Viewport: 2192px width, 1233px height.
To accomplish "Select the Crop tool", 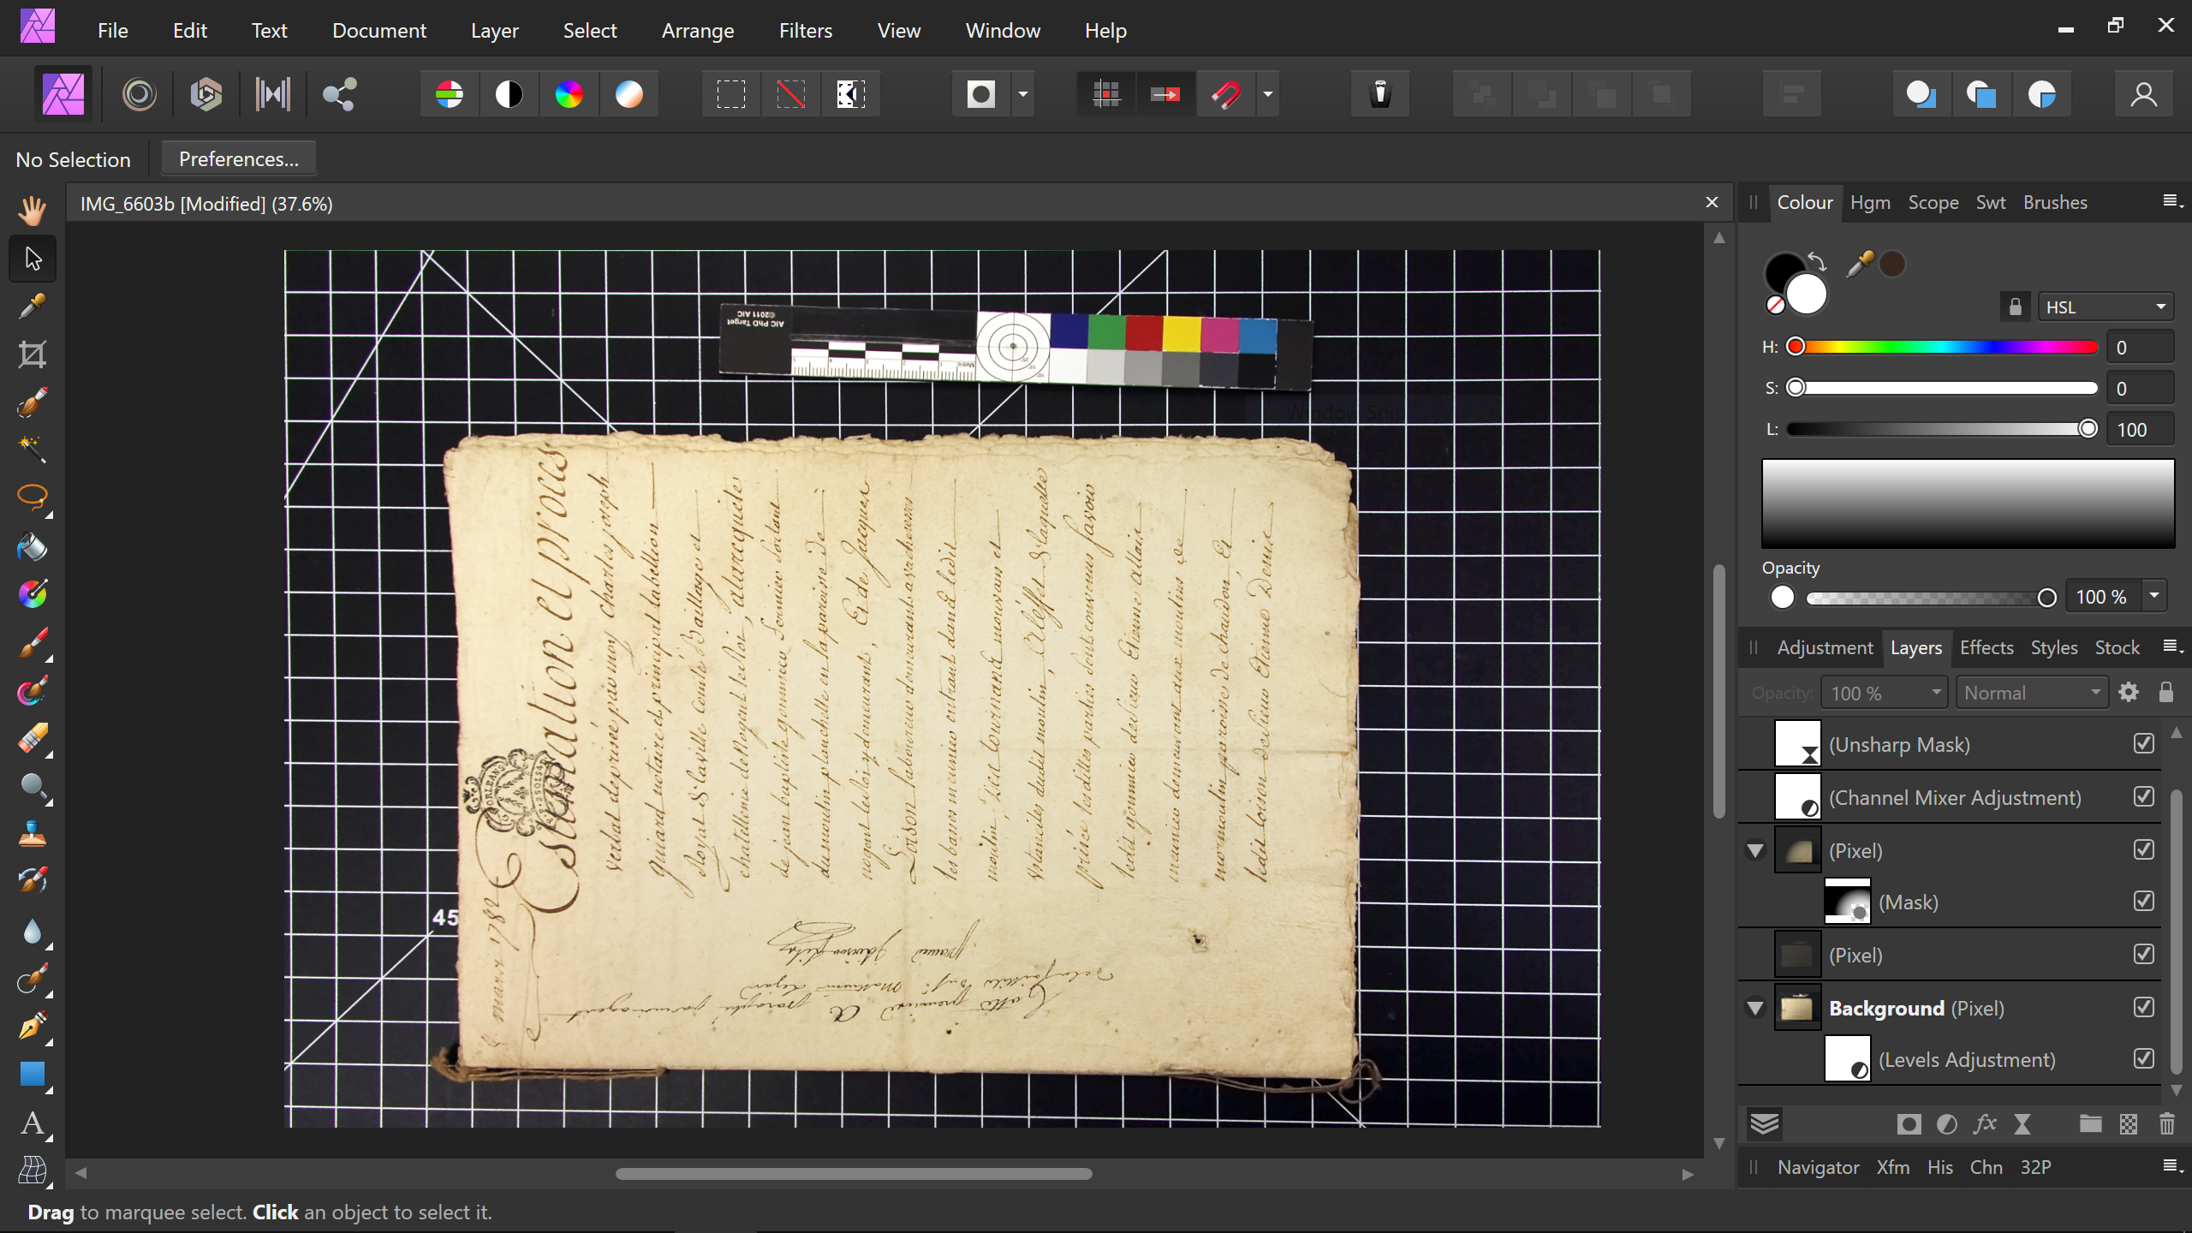I will pyautogui.click(x=33, y=354).
